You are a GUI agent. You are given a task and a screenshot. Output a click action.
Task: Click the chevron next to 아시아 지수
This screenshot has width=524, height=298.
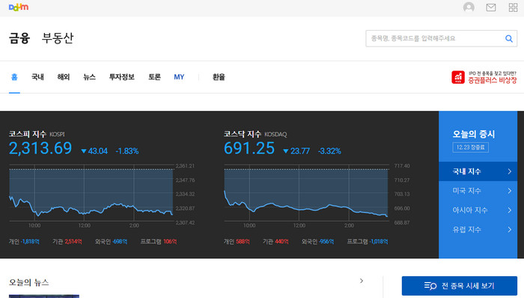coord(509,210)
